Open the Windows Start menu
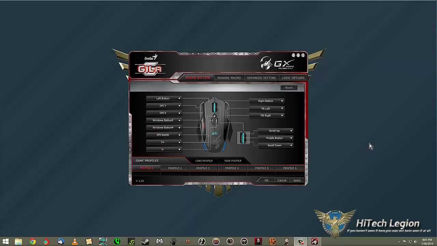 click(5, 242)
